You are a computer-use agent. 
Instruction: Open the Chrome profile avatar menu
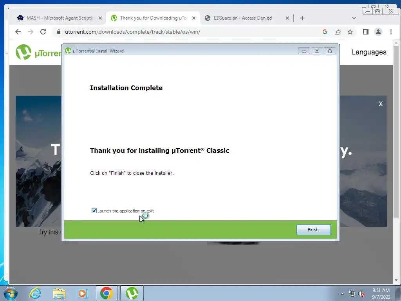(378, 32)
